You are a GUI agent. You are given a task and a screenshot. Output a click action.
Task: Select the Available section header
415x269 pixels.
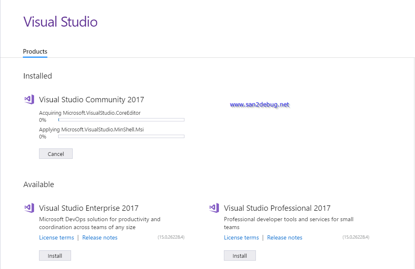tap(39, 184)
